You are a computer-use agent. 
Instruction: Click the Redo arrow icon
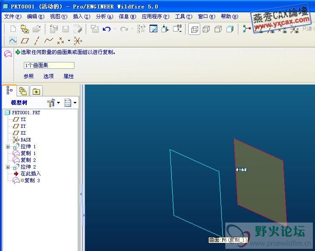coord(124,29)
